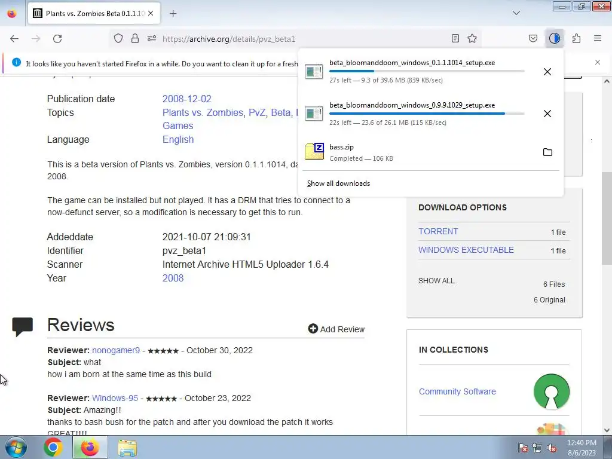The image size is (612, 459).
Task: Click the pvz_beta1 identifier value
Action: (184, 250)
